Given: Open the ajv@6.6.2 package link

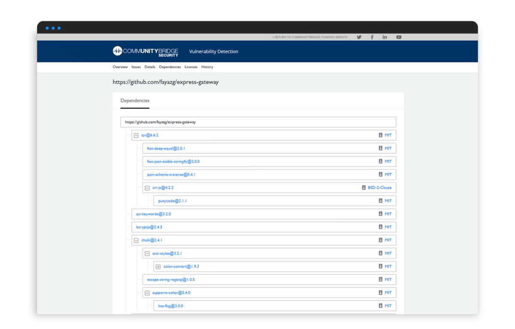Looking at the screenshot, I should tap(150, 135).
